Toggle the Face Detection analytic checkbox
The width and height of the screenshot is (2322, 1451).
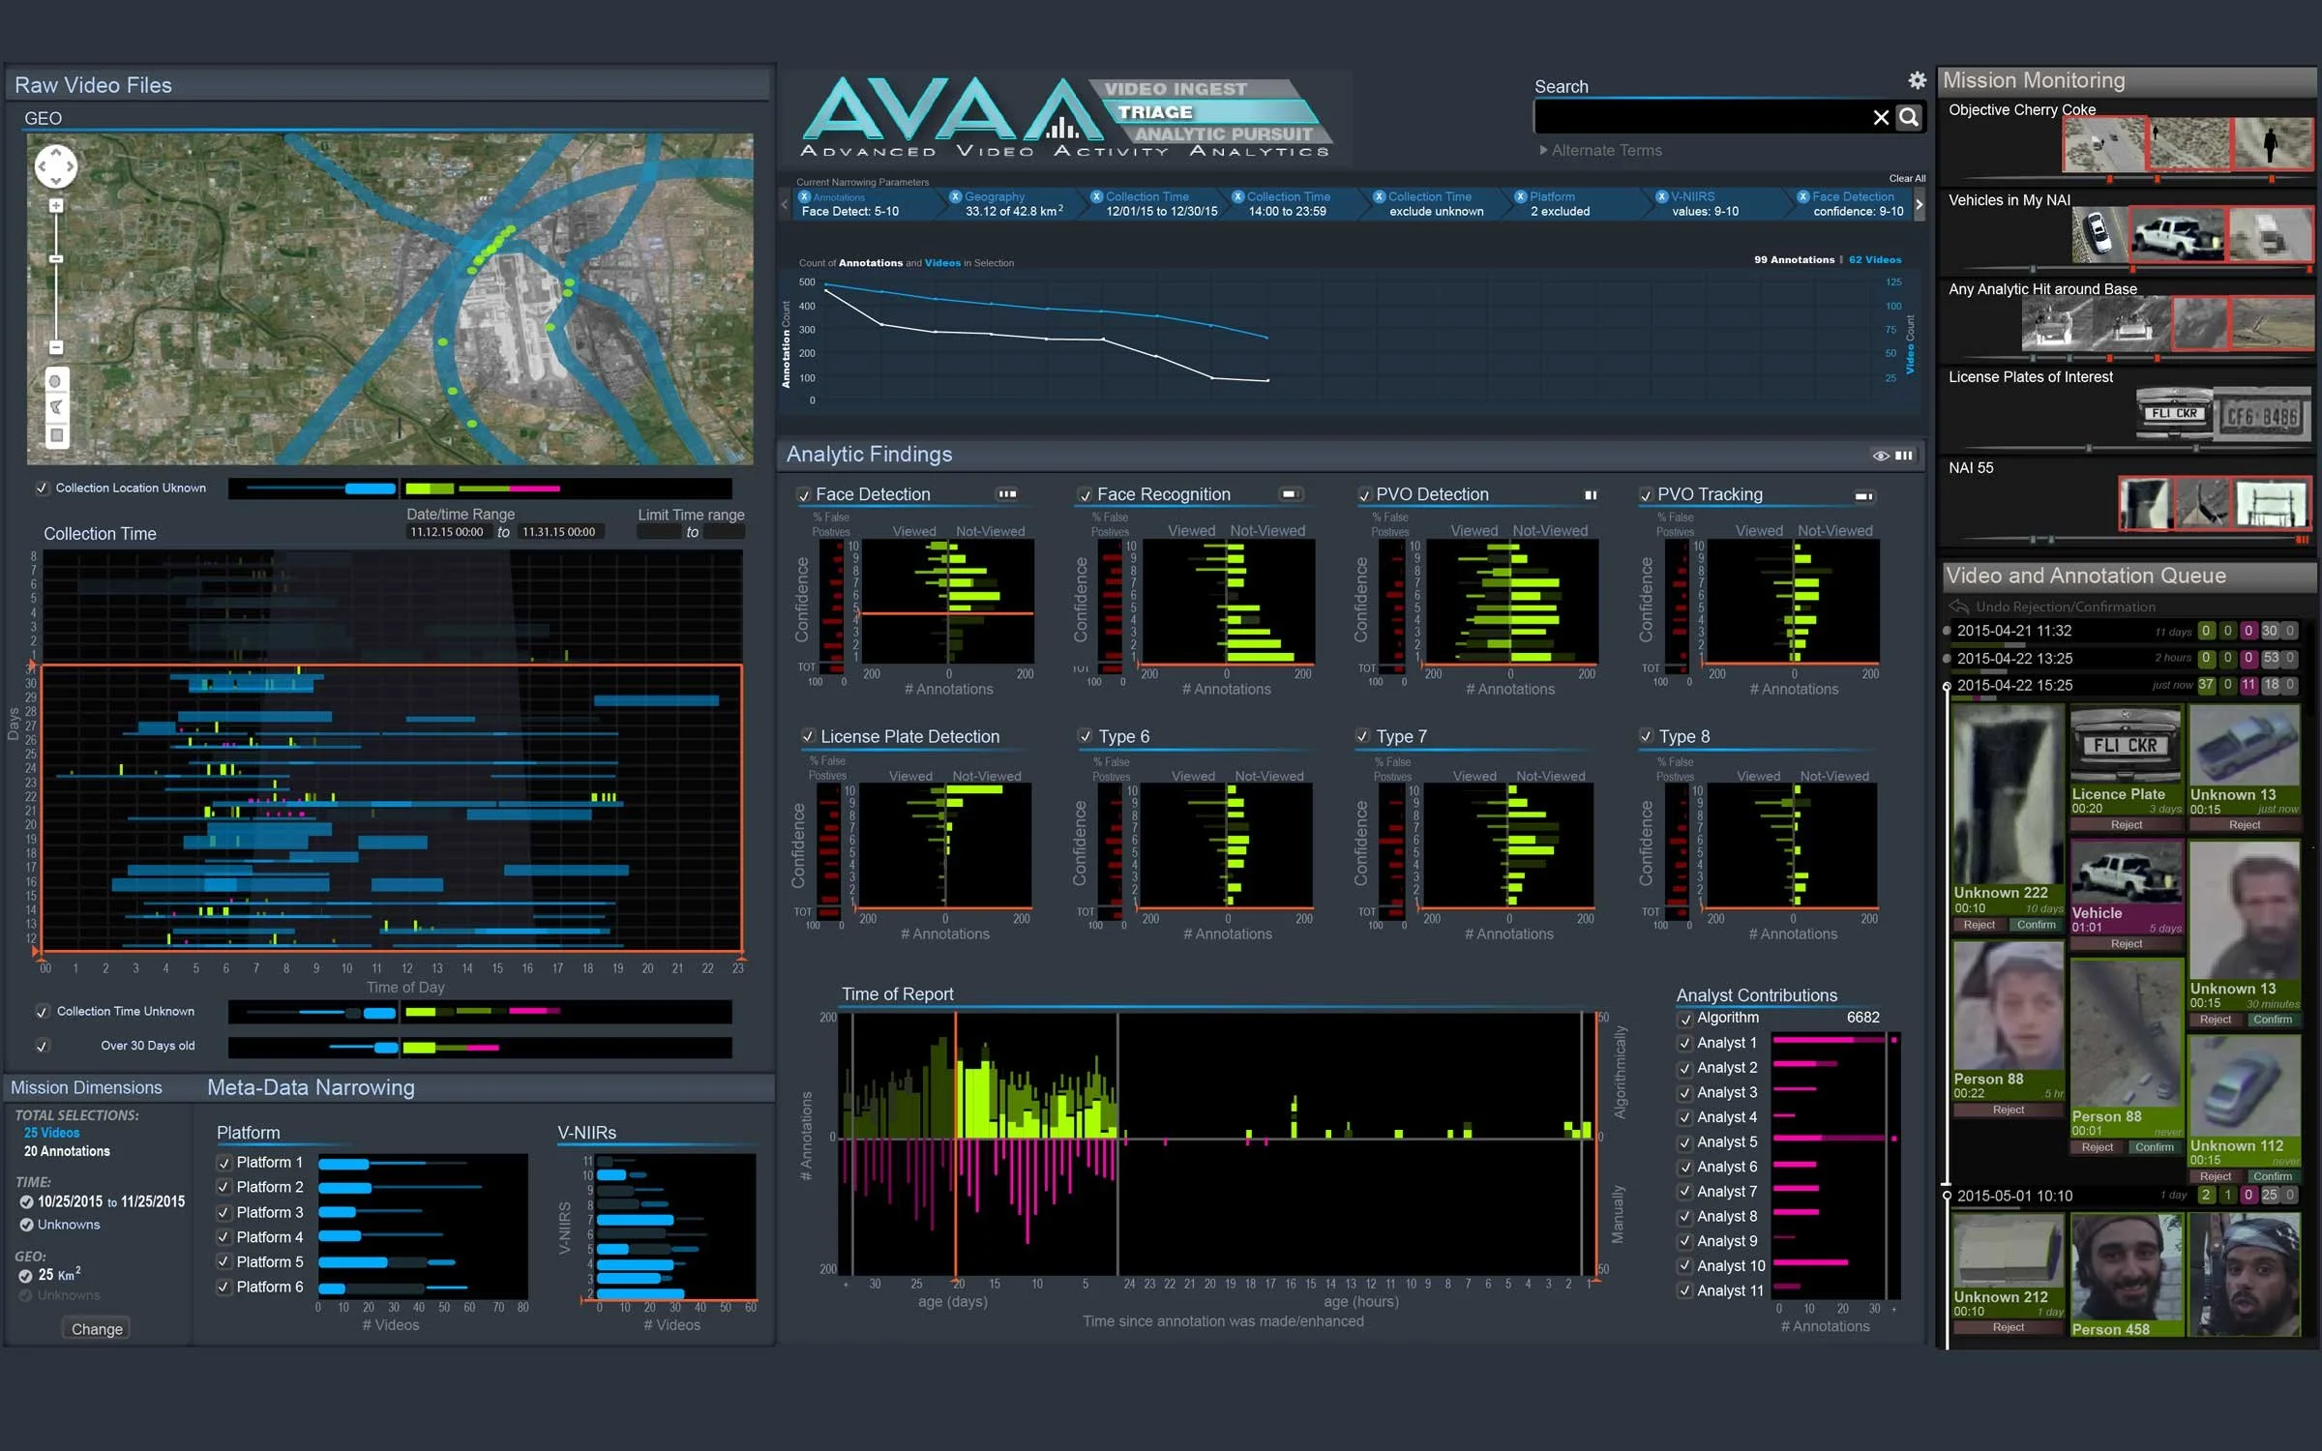coord(804,495)
